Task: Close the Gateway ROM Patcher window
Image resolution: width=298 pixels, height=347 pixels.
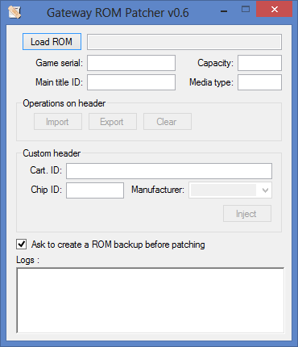Action: (275, 10)
